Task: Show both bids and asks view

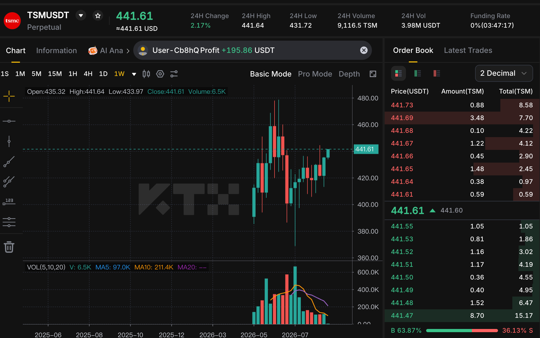Action: coord(398,73)
